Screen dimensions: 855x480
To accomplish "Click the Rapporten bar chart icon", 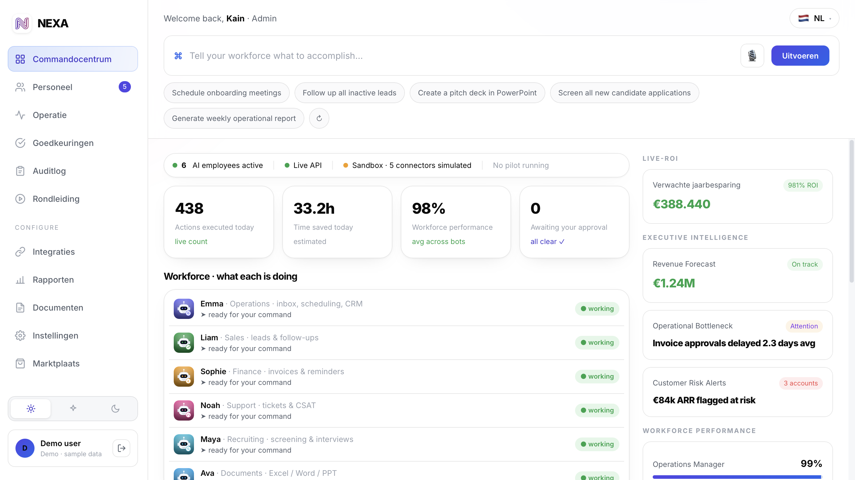I will [20, 280].
